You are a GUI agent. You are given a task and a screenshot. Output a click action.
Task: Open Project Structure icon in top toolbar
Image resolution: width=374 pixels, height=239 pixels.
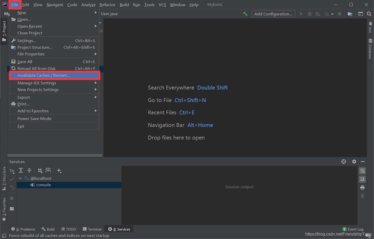350,14
